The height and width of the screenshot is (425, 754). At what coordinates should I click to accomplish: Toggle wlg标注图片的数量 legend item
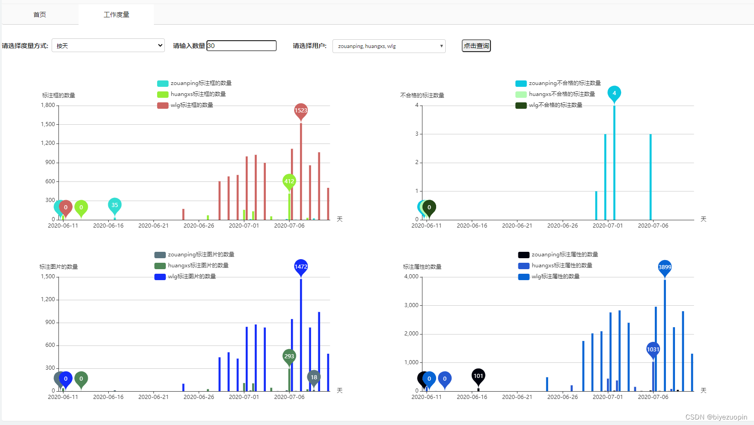[185, 276]
